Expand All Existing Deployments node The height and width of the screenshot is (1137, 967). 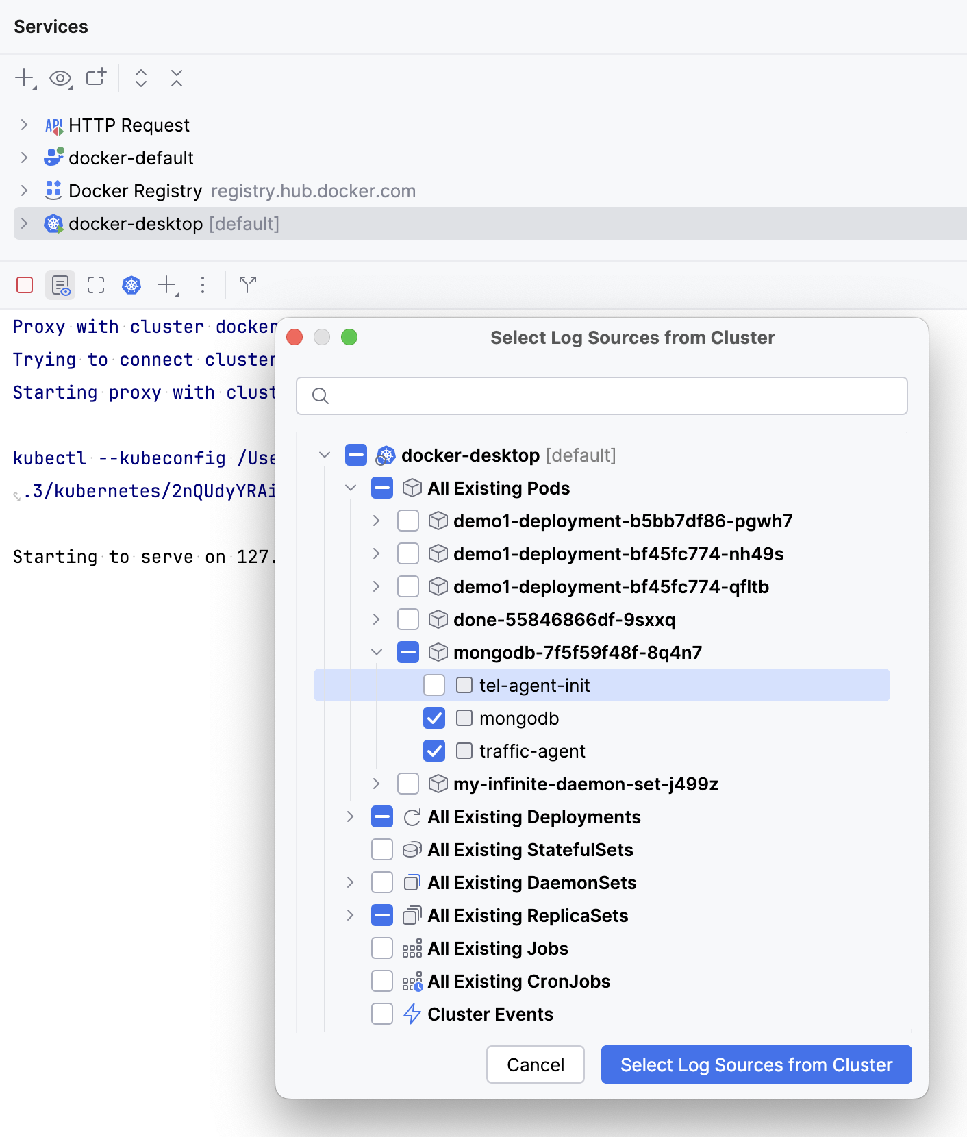[x=350, y=816]
